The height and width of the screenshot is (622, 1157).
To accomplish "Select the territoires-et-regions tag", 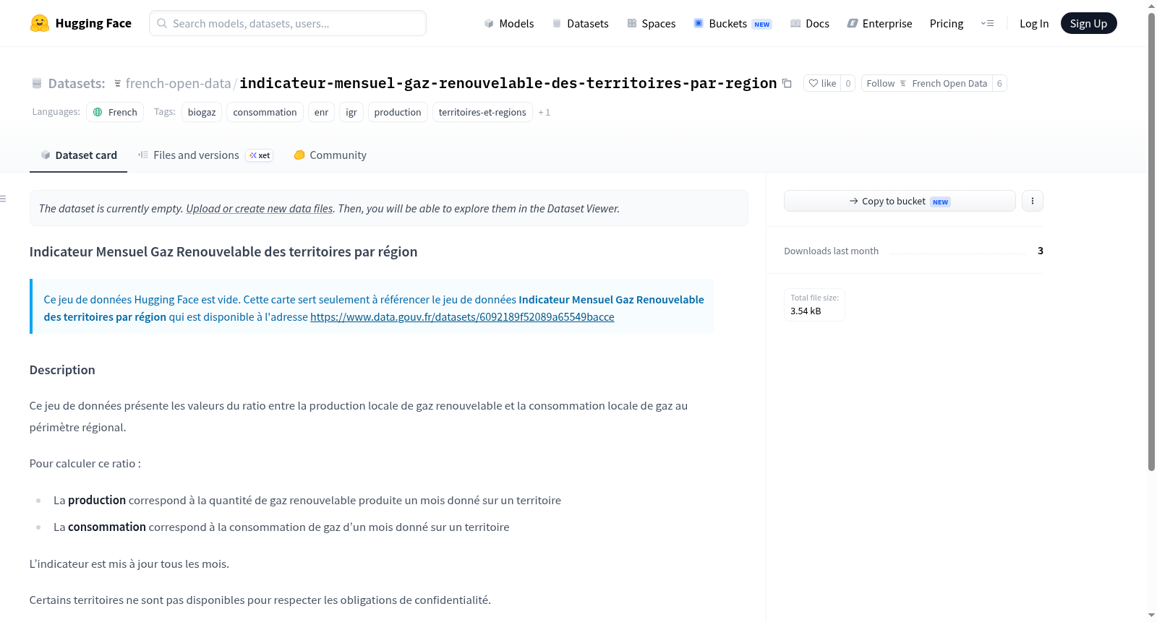I will coord(482,112).
